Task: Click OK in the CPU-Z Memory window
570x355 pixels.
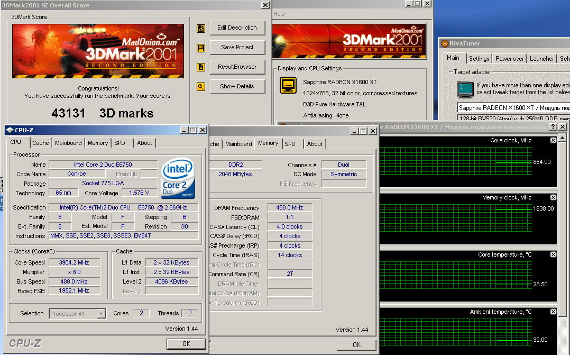Action: point(356,344)
